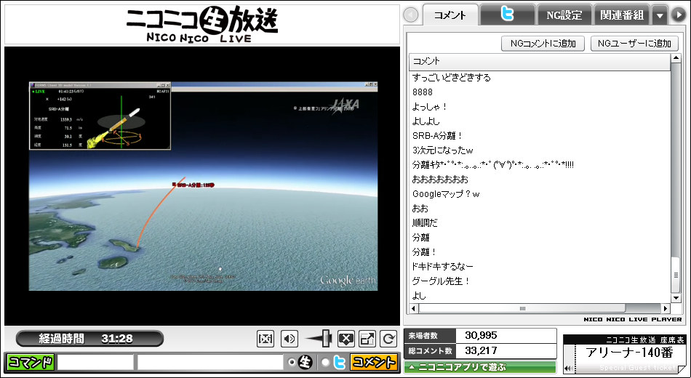Image resolution: width=691 pixels, height=378 pixels.
Task: Switch to the コメント tab
Action: pyautogui.click(x=450, y=15)
